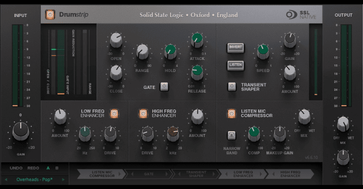The height and width of the screenshot is (189, 363).
Task: Select Listen Mic Compressor process order block
Action: 102,174
